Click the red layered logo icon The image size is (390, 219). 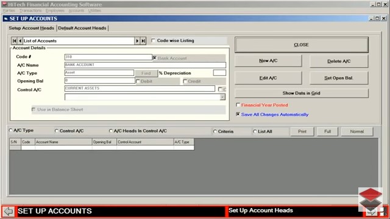click(x=370, y=200)
